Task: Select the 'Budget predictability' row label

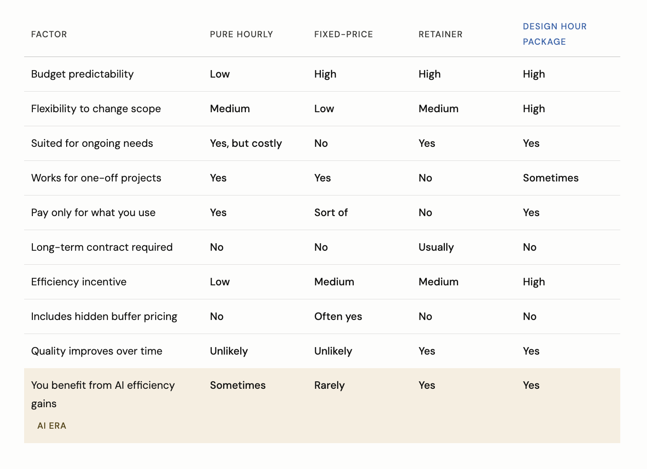Action: click(82, 74)
